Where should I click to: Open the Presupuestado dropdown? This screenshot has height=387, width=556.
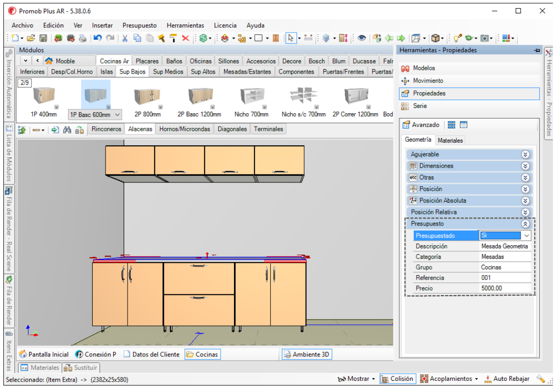click(526, 236)
